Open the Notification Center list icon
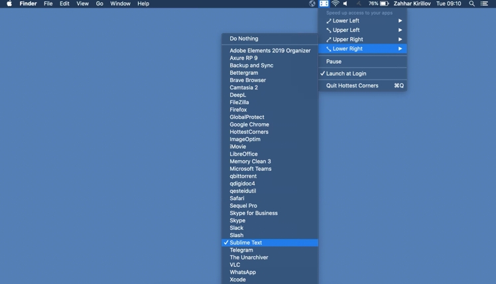Viewport: 496px width, 284px height. pos(484,4)
